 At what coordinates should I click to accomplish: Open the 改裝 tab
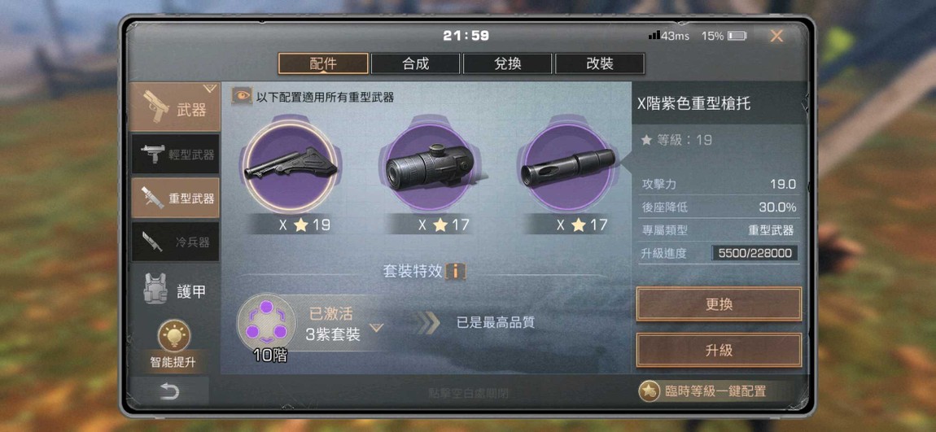click(x=600, y=63)
